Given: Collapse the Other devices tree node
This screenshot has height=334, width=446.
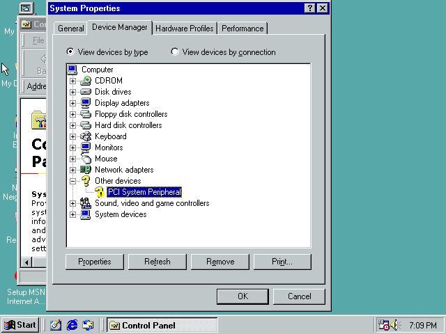Looking at the screenshot, I should (72, 181).
